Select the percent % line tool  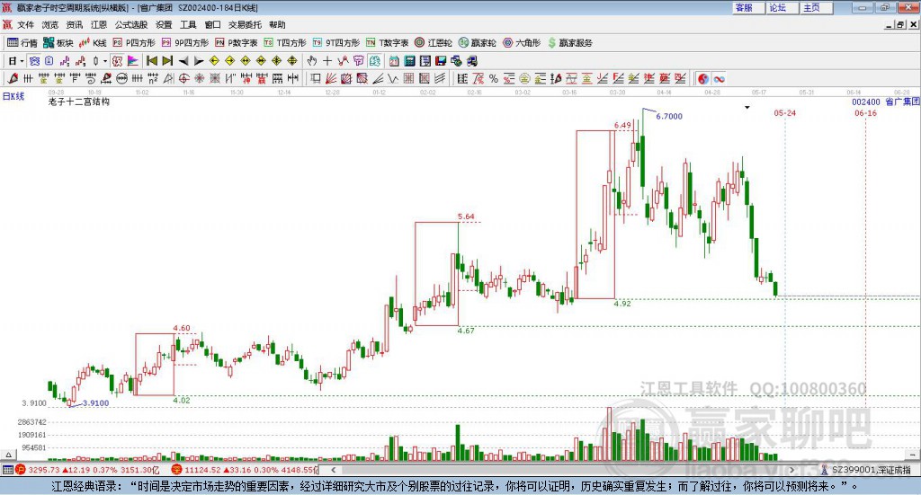pyautogui.click(x=493, y=78)
